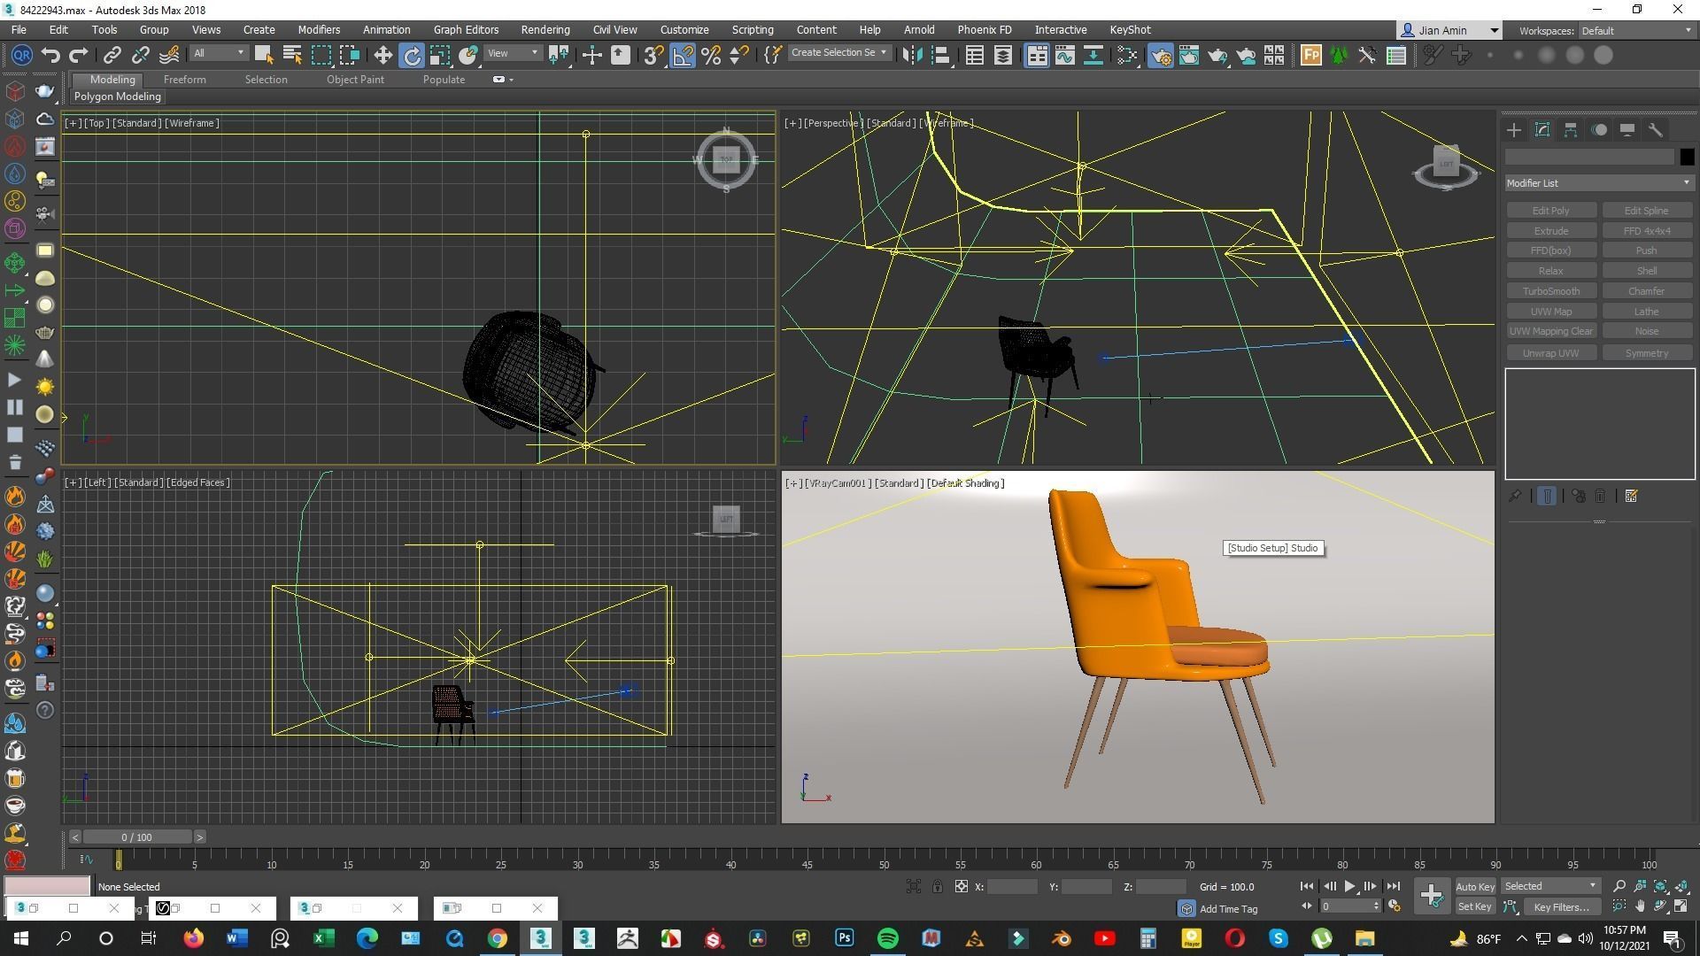This screenshot has width=1700, height=956.
Task: Click the Unwrap UVW button
Action: point(1550,353)
